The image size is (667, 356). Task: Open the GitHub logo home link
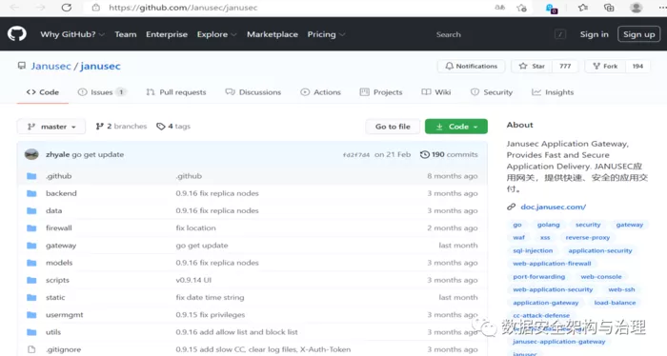pyautogui.click(x=17, y=34)
